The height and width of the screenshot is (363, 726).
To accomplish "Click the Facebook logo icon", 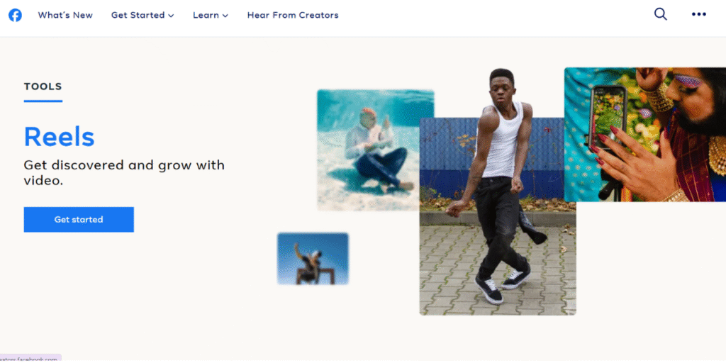I will coord(16,16).
